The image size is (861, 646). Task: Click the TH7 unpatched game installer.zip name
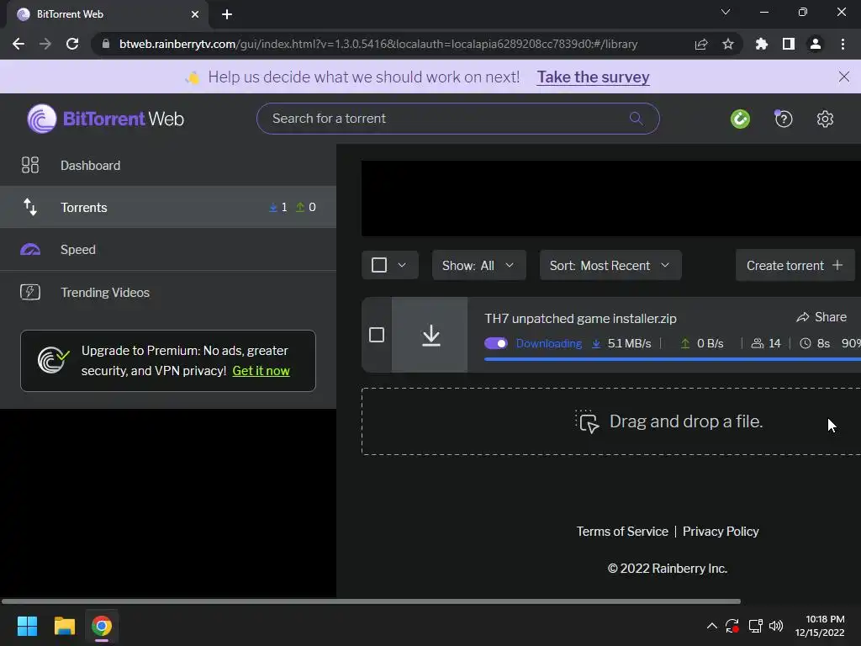tap(580, 319)
